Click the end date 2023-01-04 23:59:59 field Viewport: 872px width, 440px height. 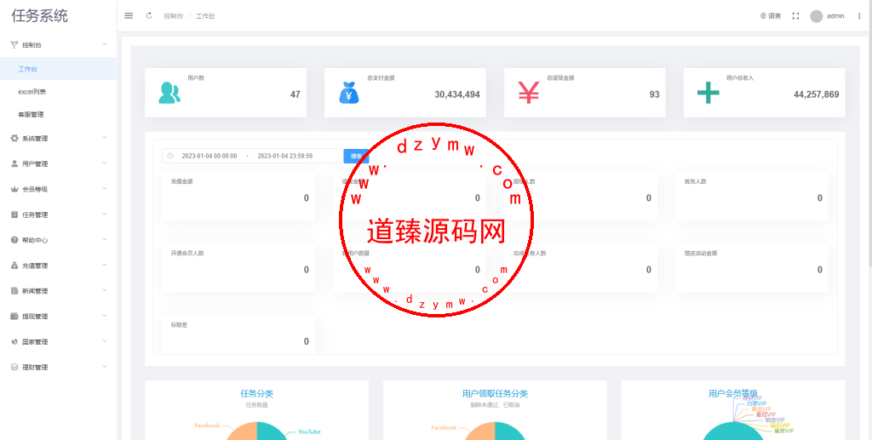(x=284, y=156)
